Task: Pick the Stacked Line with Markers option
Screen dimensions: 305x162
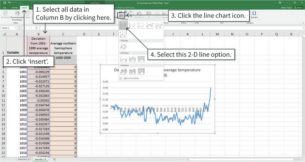Action: 159,25
